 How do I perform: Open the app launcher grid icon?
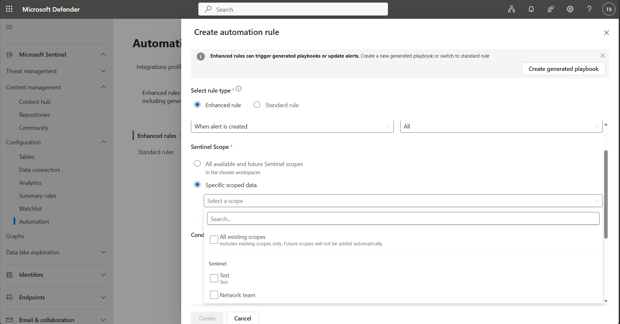tap(9, 9)
